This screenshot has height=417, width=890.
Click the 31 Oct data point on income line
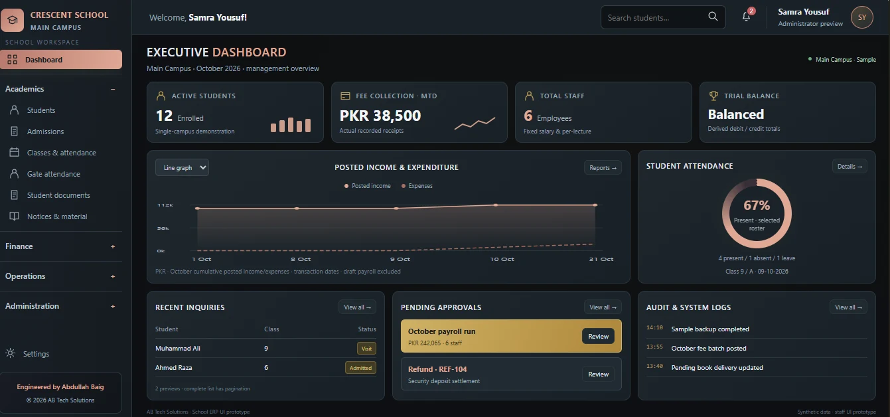pos(595,205)
